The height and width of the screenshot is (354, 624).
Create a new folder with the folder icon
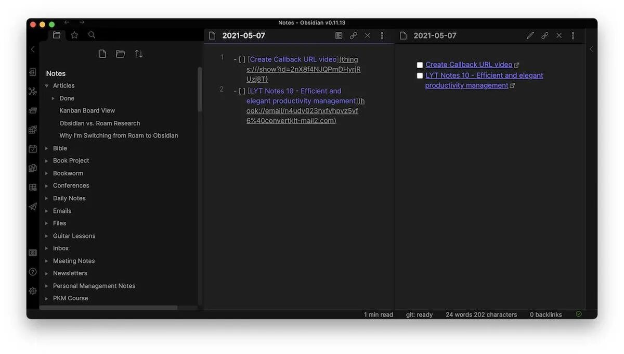pyautogui.click(x=120, y=53)
